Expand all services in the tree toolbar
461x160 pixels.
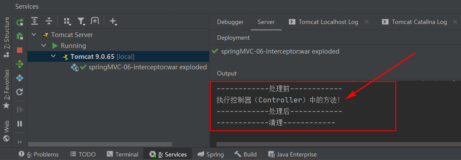point(35,21)
